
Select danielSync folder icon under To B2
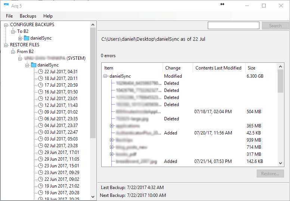coord(27,38)
